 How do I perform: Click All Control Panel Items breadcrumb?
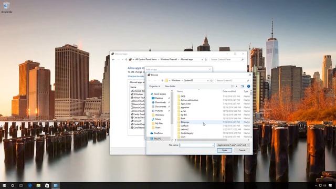pos(146,59)
